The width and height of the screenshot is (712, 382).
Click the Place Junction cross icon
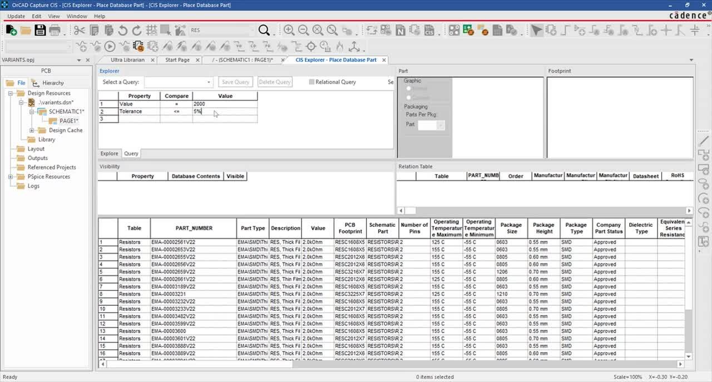(666, 30)
